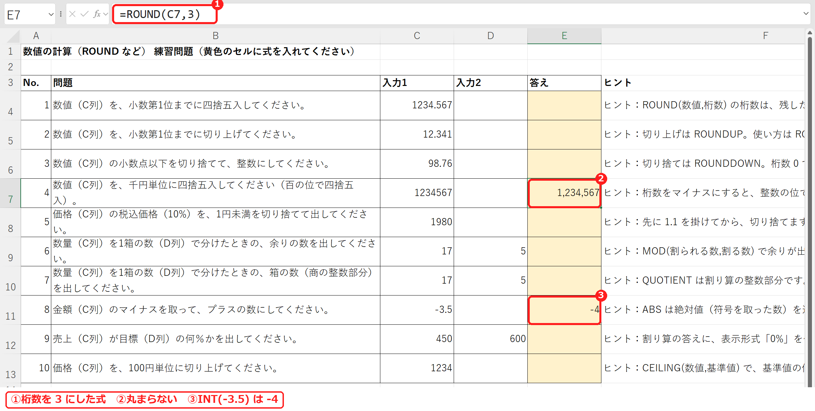Click the cell containing 98.76
This screenshot has width=815, height=411.
[417, 164]
